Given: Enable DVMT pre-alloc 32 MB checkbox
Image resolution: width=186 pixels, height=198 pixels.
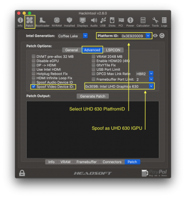Looking at the screenshot, I should pyautogui.click(x=34, y=56).
